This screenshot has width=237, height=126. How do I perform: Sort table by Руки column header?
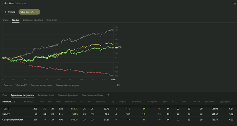pyautogui.click(x=58, y=102)
